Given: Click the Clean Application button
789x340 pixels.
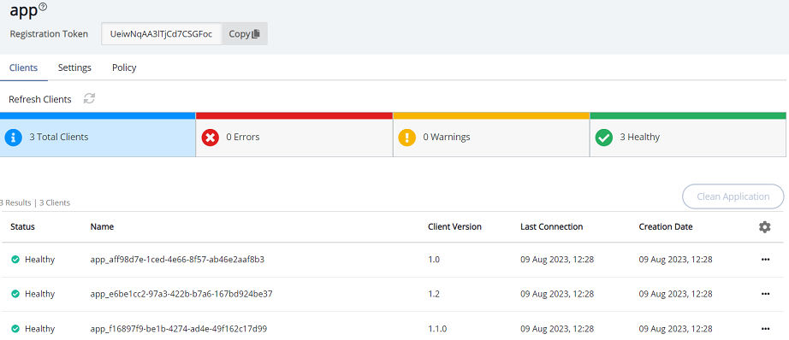Looking at the screenshot, I should tap(733, 196).
